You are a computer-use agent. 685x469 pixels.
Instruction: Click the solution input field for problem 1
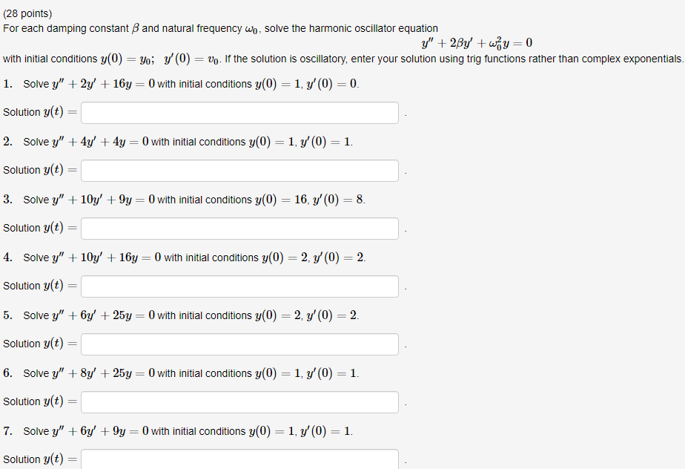coord(239,112)
